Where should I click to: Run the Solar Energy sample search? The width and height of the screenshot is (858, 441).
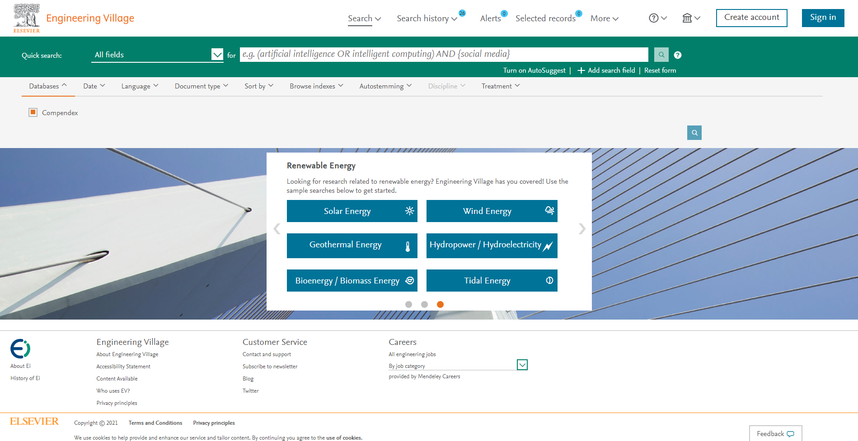coord(352,211)
